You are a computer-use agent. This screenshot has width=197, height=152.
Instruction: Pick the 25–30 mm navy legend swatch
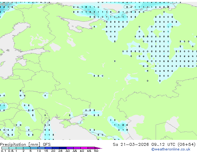pos(63,148)
